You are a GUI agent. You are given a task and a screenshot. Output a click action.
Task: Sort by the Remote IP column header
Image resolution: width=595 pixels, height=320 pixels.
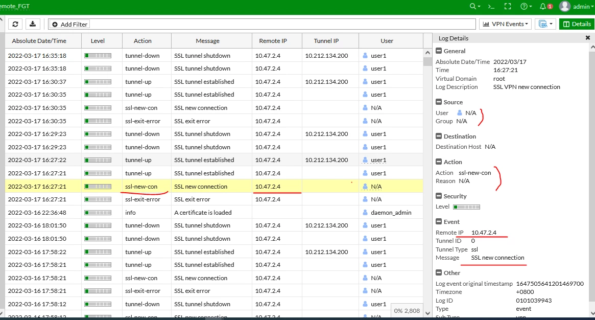click(x=273, y=40)
